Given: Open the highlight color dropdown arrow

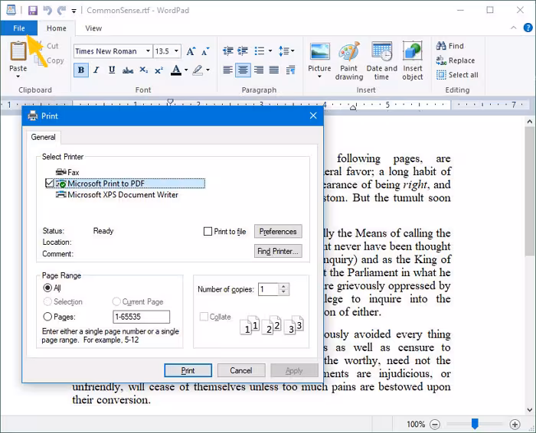Looking at the screenshot, I should click(x=208, y=70).
